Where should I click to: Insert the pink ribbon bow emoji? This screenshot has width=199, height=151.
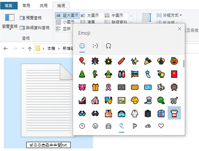[82, 87]
